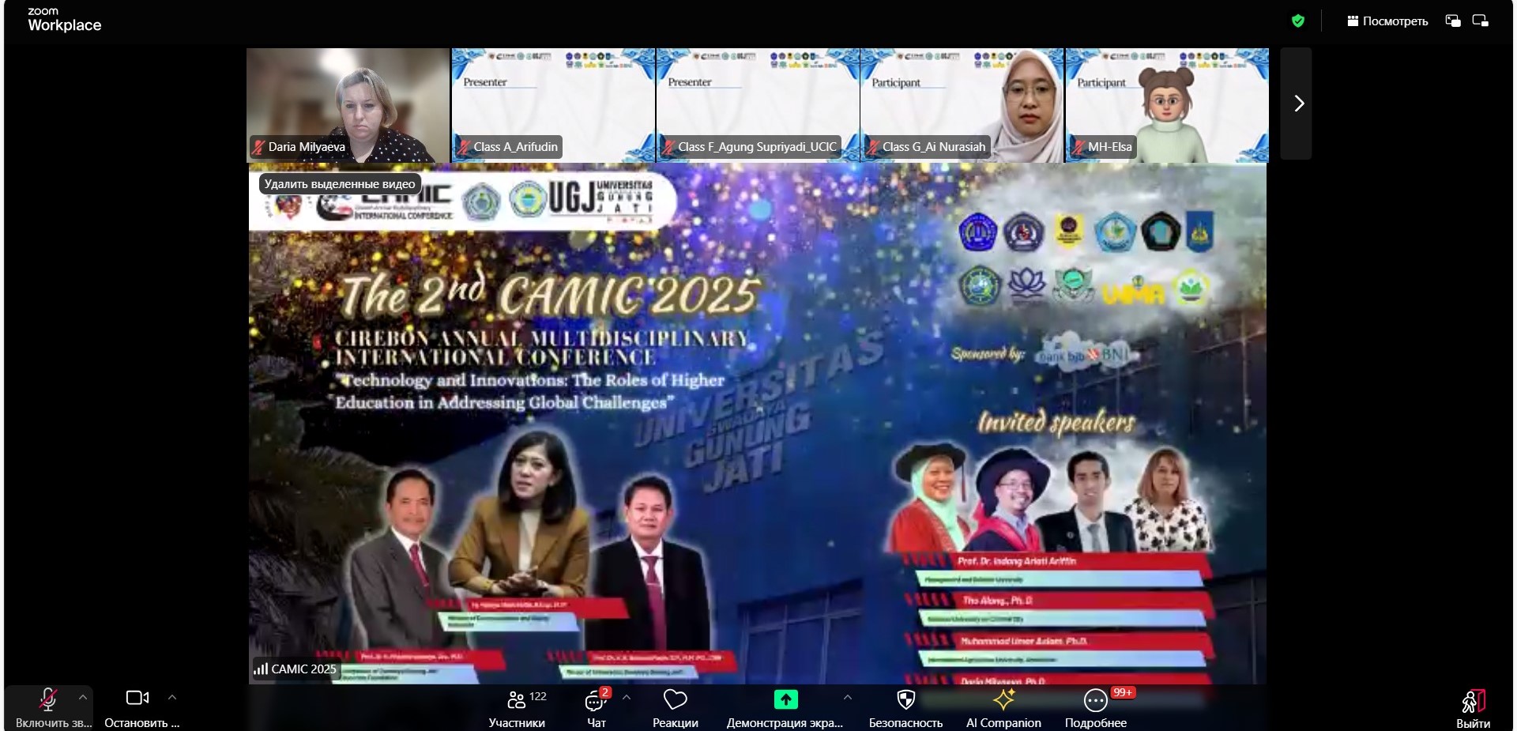Select Daria Milyaeva video thumbnail
Image resolution: width=1517 pixels, height=731 pixels.
click(348, 105)
